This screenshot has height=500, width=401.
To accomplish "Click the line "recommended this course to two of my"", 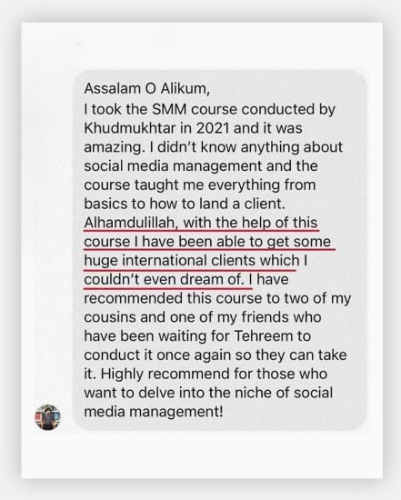I will coord(217,298).
